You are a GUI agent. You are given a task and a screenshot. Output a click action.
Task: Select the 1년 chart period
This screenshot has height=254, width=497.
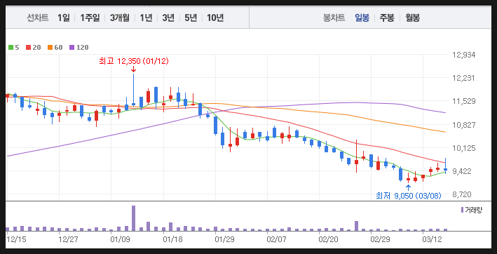tap(146, 18)
